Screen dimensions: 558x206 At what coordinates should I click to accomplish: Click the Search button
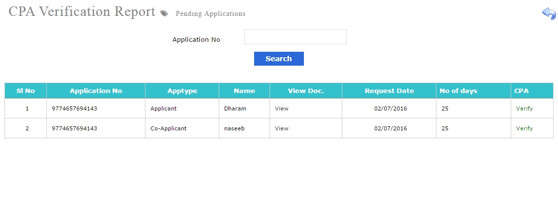279,59
